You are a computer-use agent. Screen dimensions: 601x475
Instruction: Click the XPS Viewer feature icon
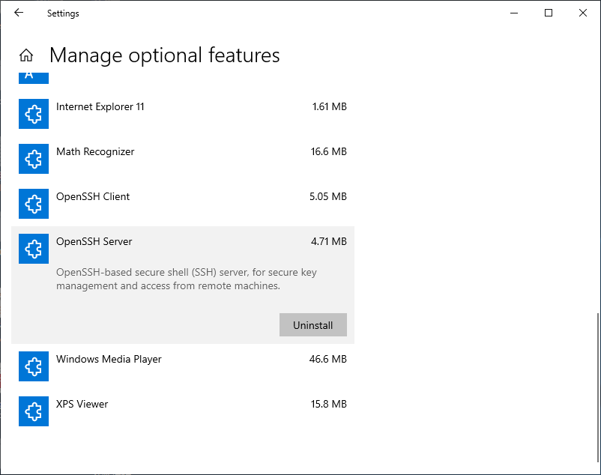pos(34,411)
